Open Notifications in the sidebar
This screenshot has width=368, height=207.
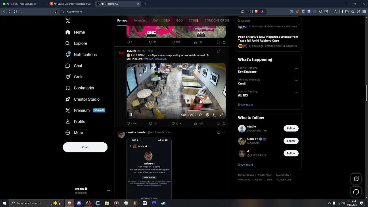[x=81, y=55]
